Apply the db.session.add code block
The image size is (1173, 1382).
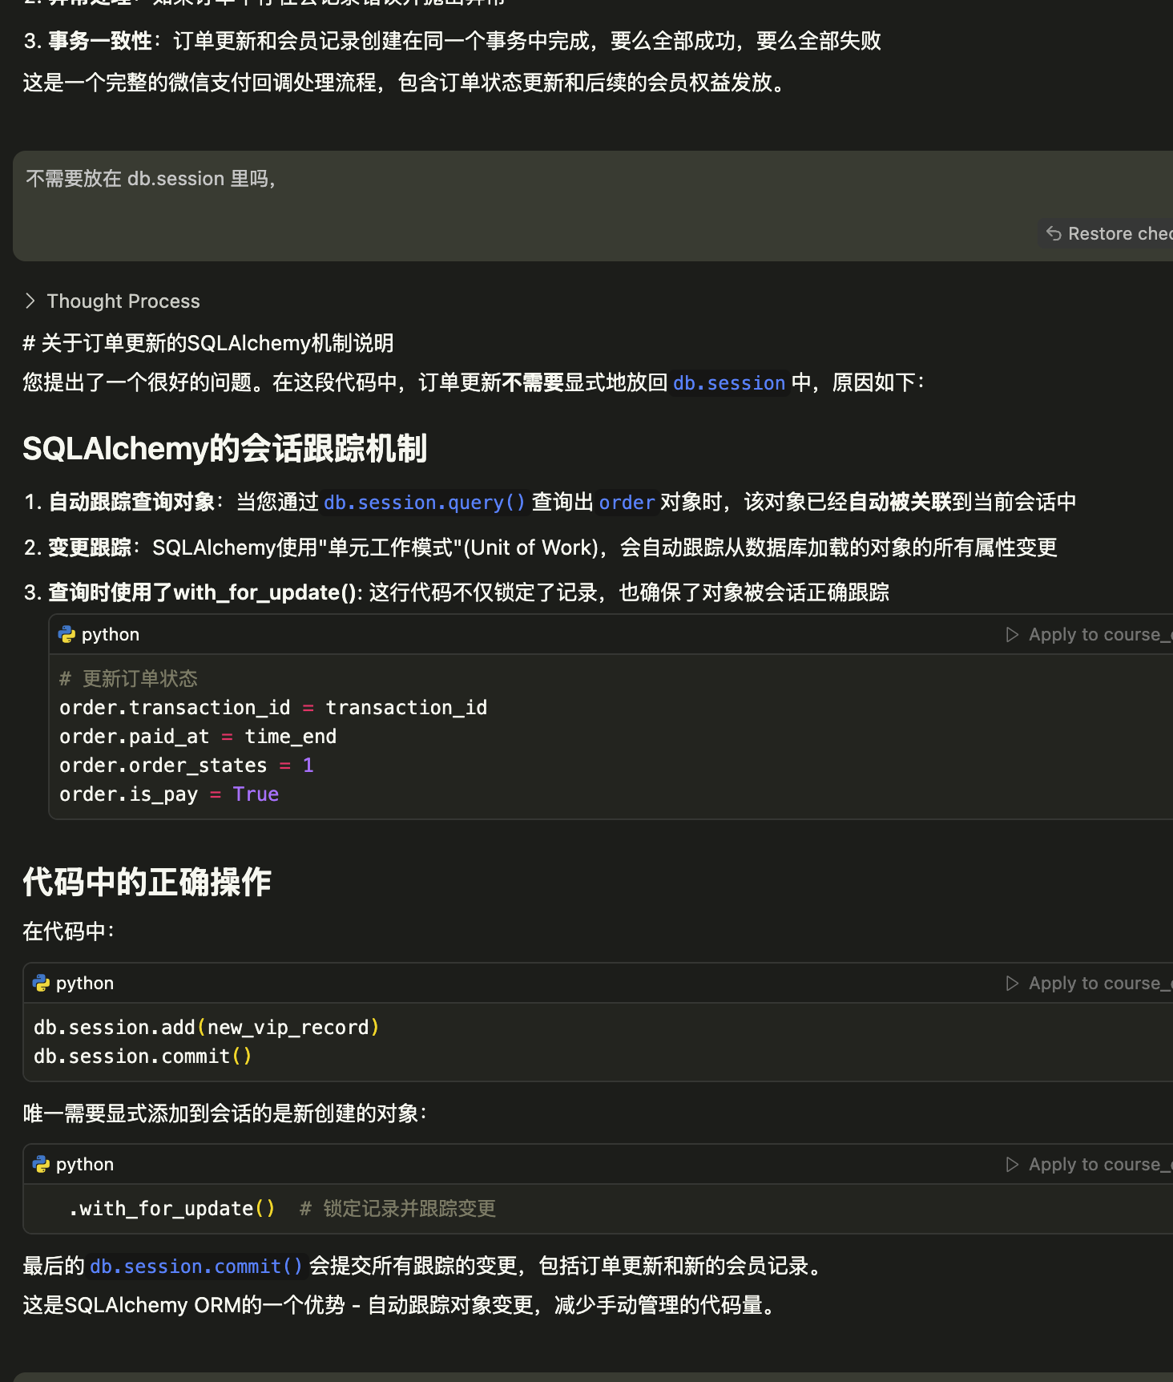click(1090, 984)
